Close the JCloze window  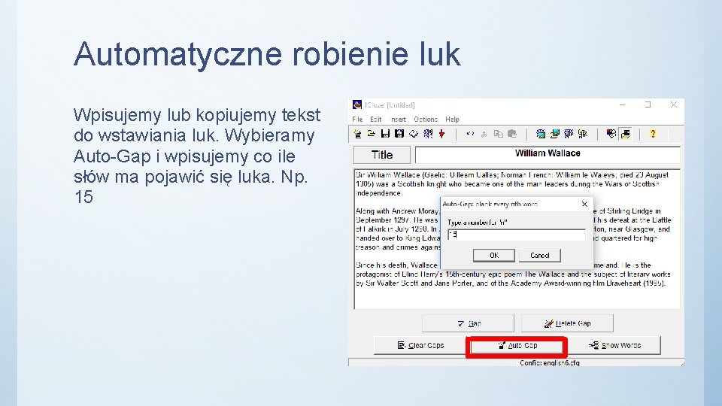[x=674, y=105]
